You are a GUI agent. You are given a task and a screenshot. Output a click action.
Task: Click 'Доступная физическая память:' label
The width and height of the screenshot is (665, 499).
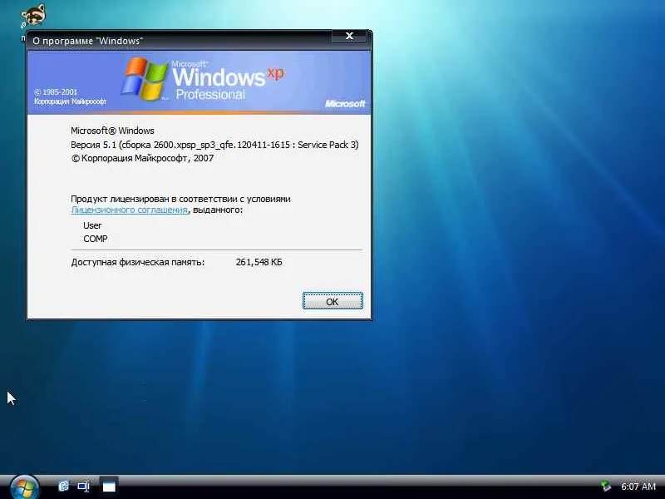click(x=138, y=263)
